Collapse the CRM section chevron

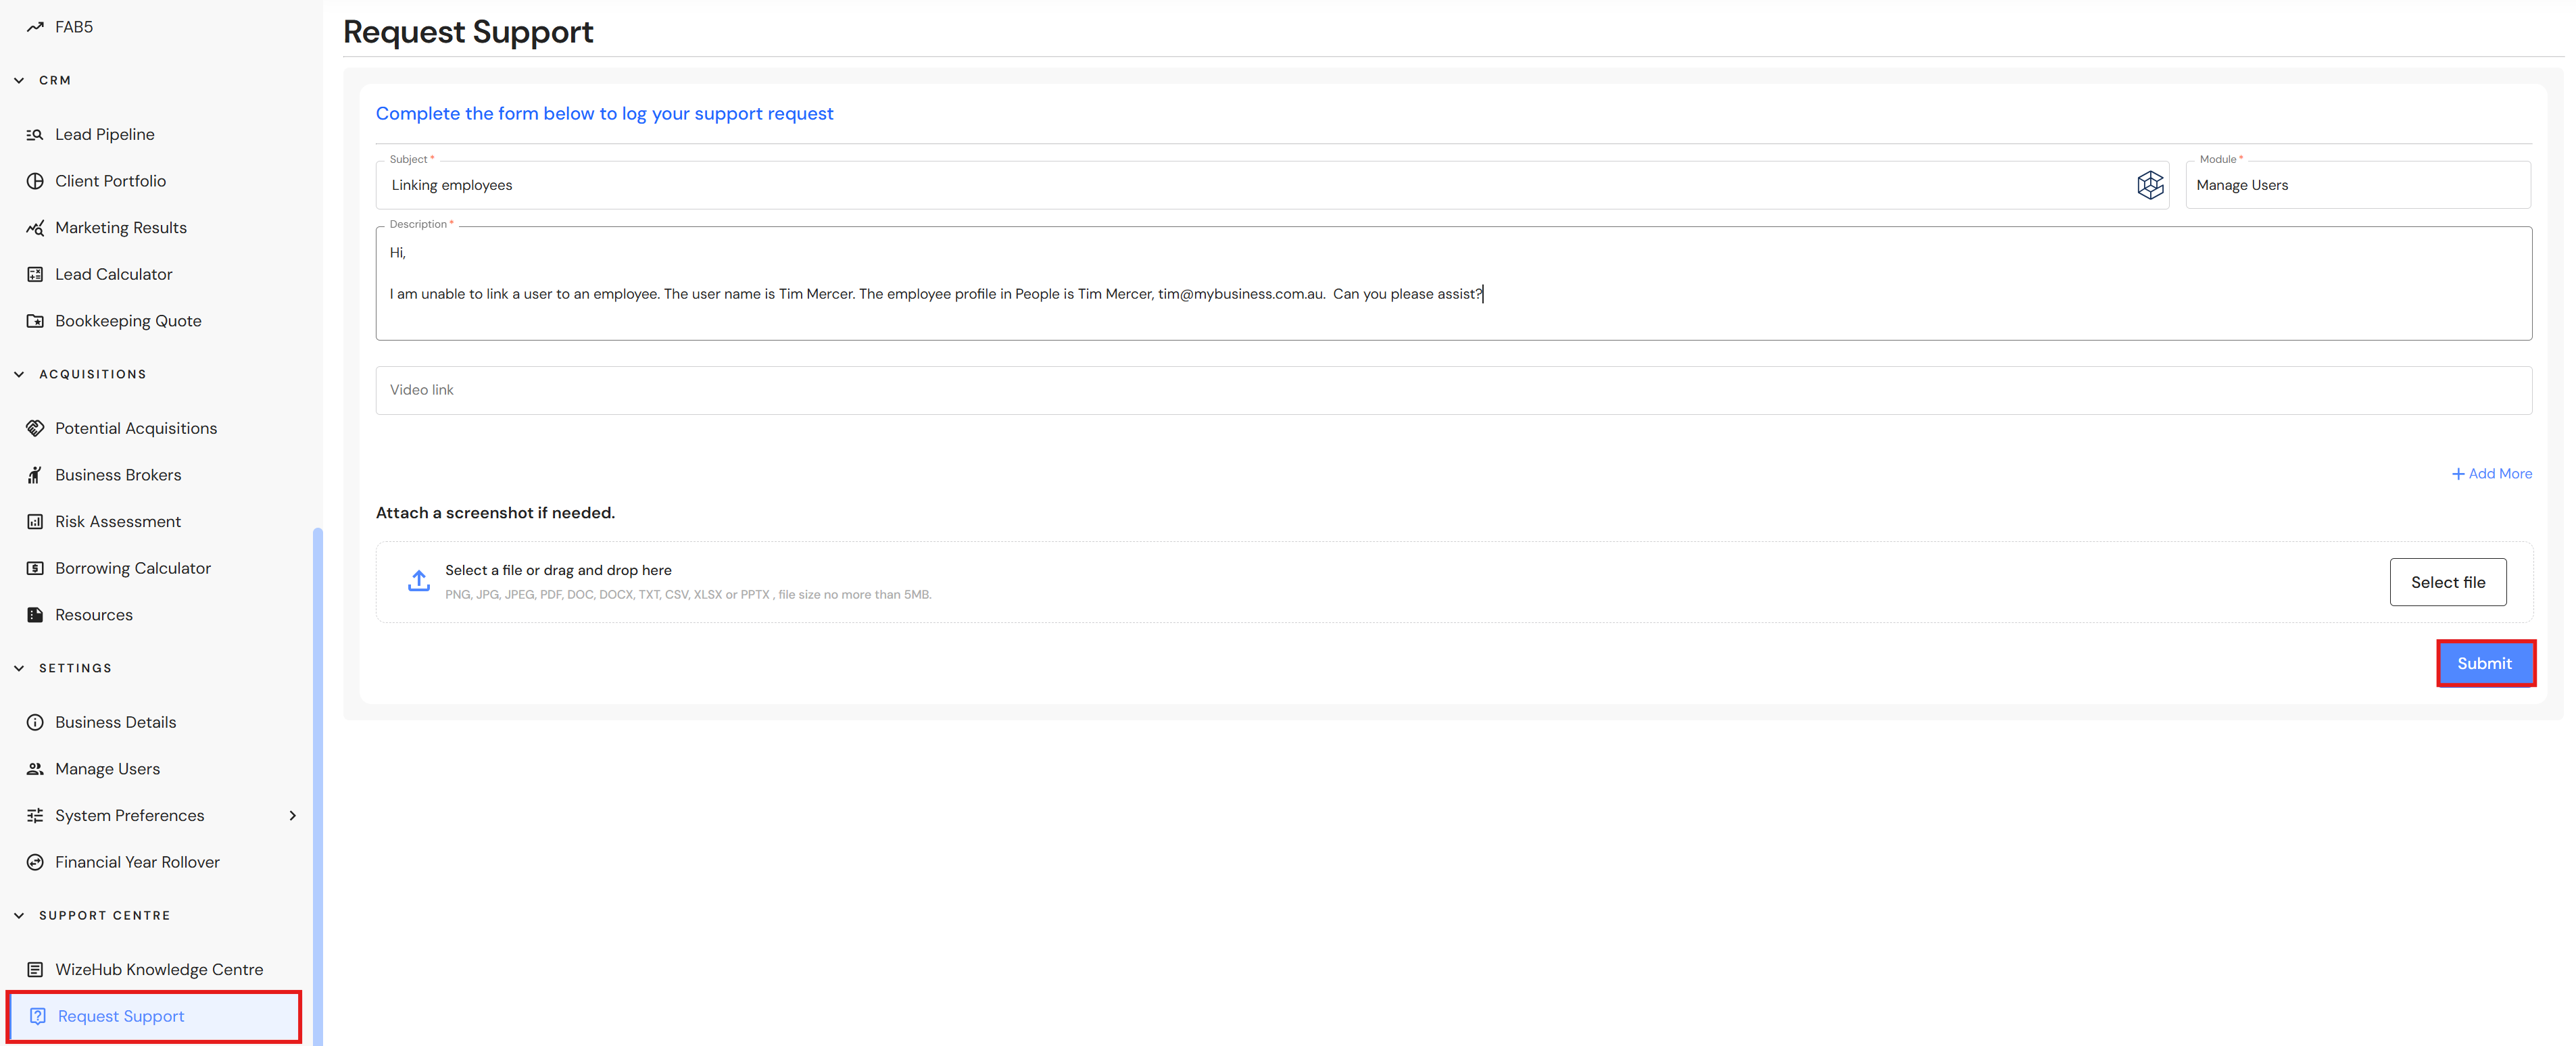pyautogui.click(x=19, y=80)
